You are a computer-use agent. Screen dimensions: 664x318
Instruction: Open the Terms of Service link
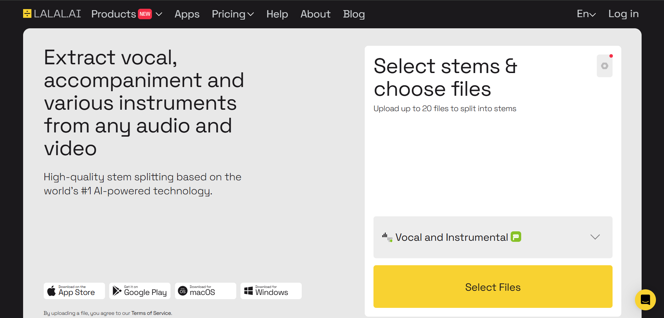(x=152, y=313)
